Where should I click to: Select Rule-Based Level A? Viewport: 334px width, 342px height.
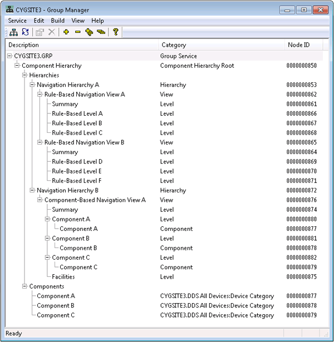tap(77, 113)
